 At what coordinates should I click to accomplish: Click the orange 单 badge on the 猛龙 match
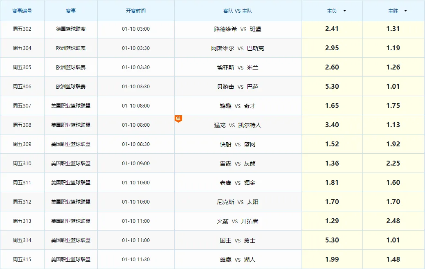(x=178, y=119)
